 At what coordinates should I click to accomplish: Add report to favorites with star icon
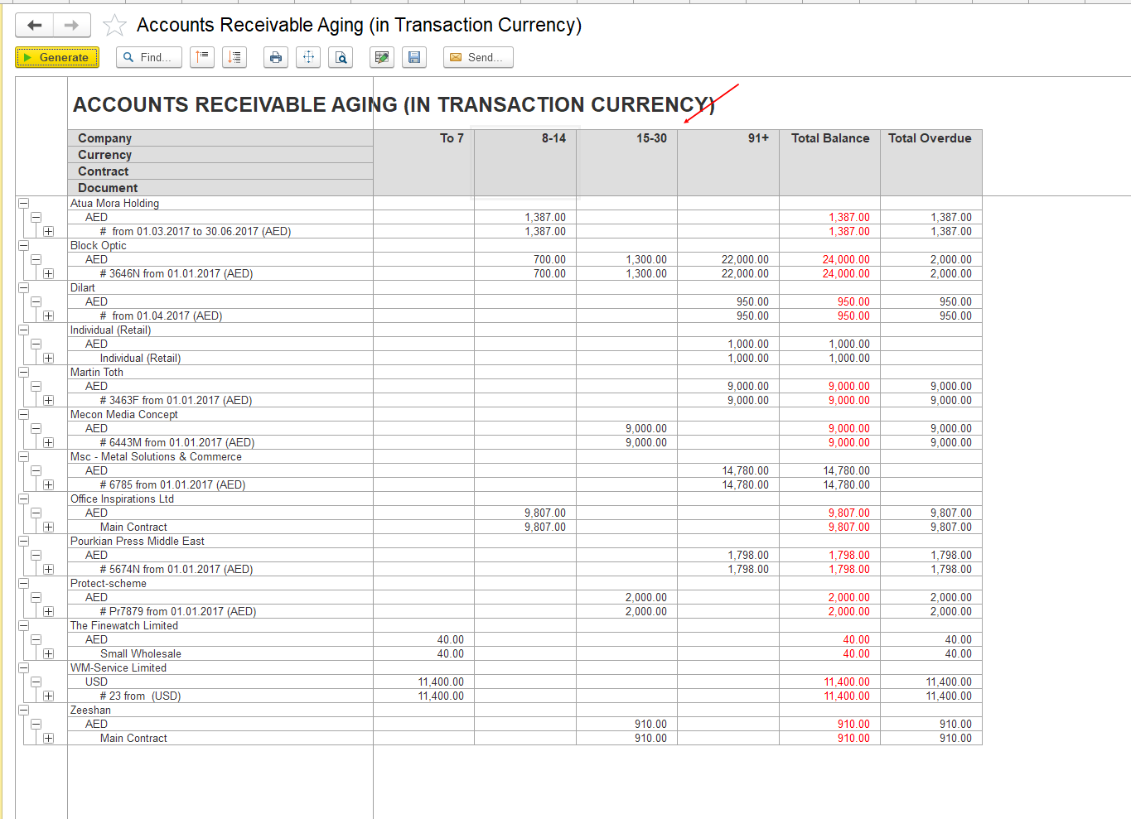[114, 26]
